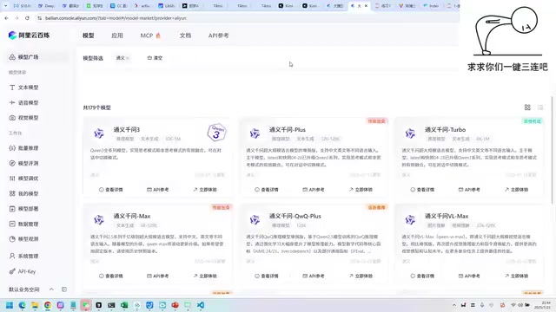This screenshot has width=556, height=312.
Task: Click 立即体验 on 通义千问VL-Max card
Action: [x=516, y=276]
